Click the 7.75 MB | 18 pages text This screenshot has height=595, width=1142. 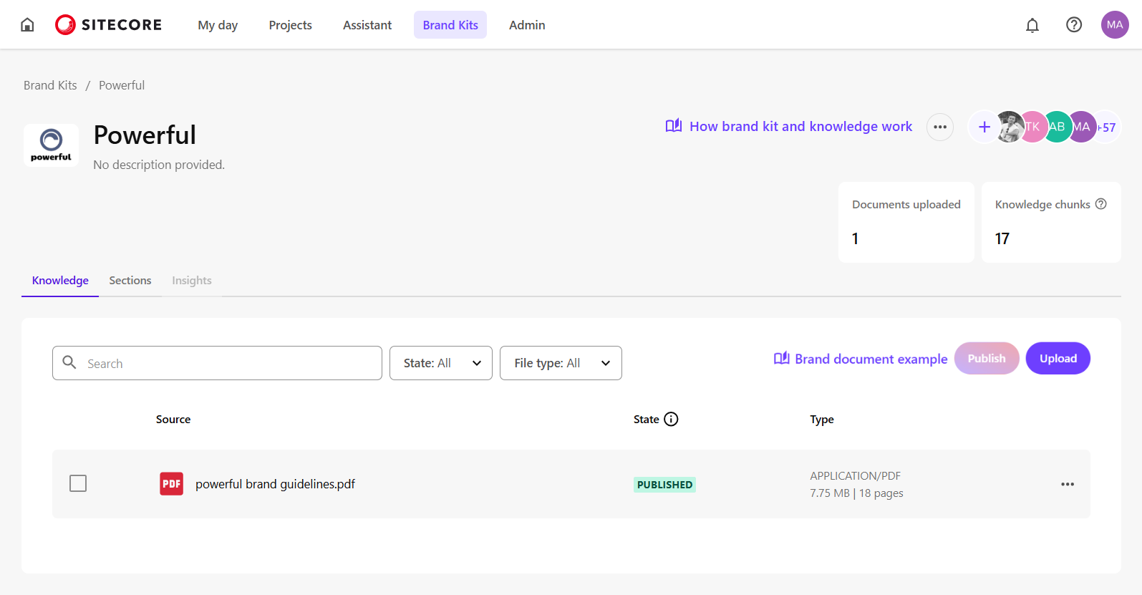[x=857, y=493]
